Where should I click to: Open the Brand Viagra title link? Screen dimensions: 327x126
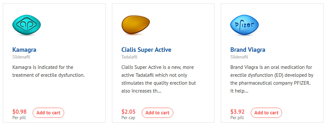[x=248, y=50]
